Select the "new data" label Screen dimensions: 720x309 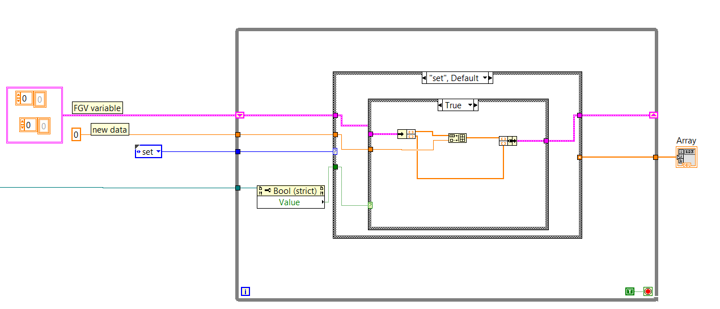tap(110, 130)
